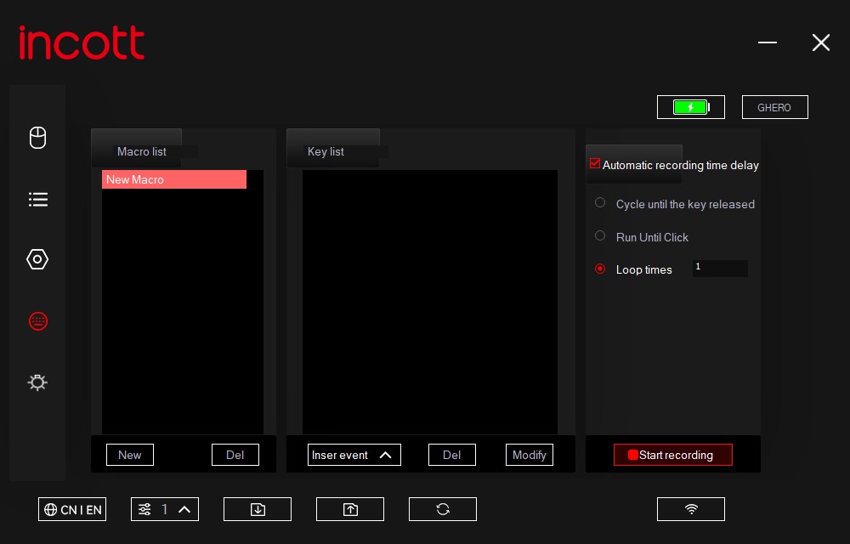The image size is (850, 544).
Task: Select the Loop times radio option
Action: [x=600, y=269]
